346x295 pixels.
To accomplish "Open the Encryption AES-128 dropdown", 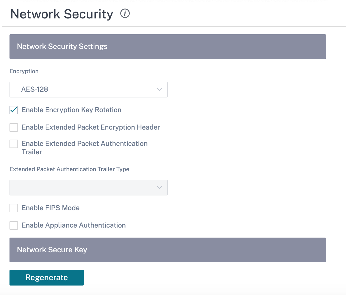I will tap(89, 90).
